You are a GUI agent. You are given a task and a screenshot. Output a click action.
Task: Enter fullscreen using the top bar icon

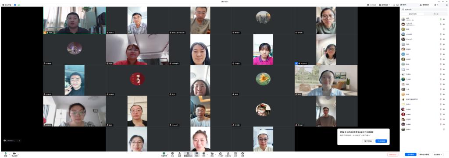pos(394,5)
